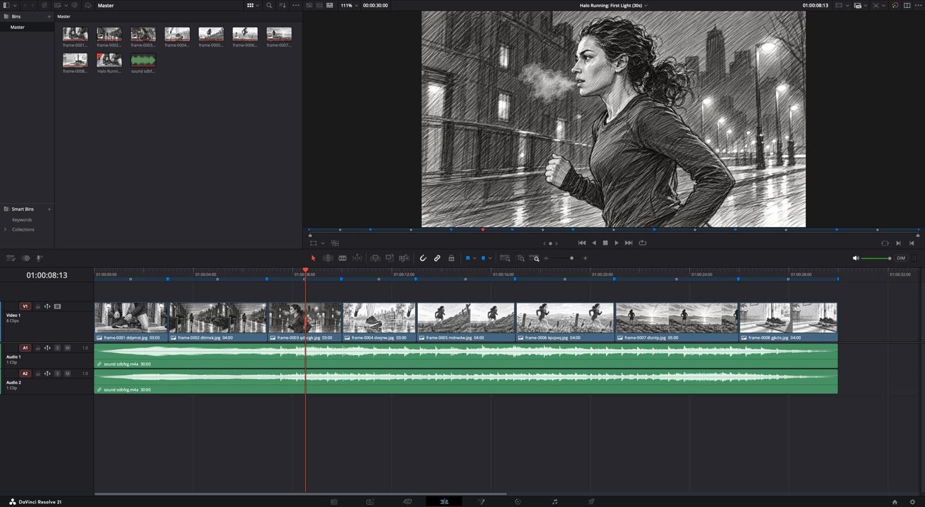Expand the Collections smart bin
This screenshot has height=507, width=925.
pyautogui.click(x=5, y=229)
